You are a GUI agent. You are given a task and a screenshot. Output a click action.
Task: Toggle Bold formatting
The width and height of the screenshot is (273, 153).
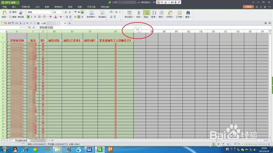point(28,17)
